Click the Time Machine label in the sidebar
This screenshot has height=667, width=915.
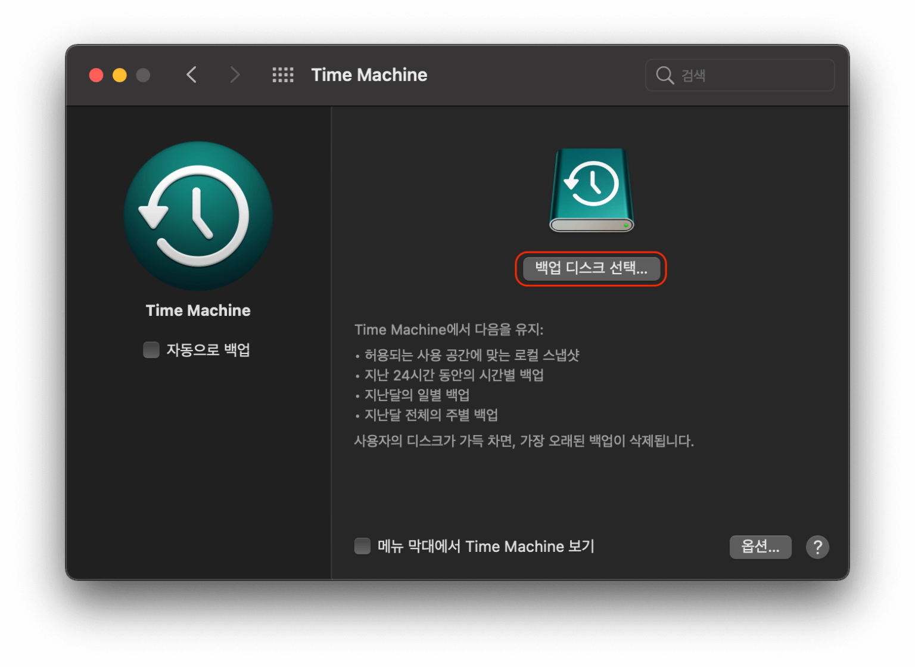coord(197,310)
